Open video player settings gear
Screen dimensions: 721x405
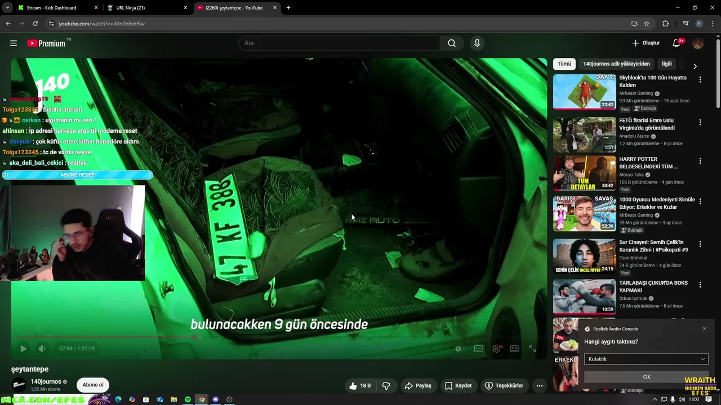coord(496,349)
